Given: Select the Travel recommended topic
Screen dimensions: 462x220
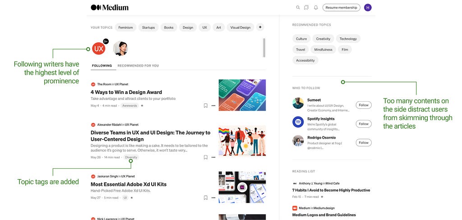Looking at the screenshot, I should click(x=300, y=49).
